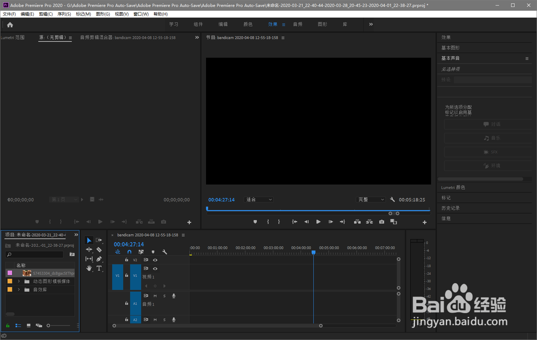Open program monitor settings wrench

(392, 199)
